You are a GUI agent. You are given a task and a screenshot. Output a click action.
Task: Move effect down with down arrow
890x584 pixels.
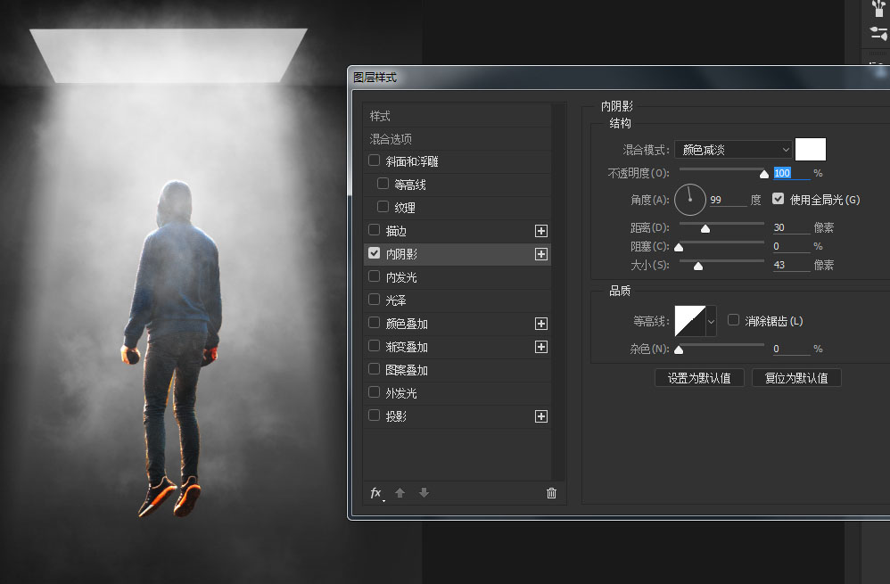click(424, 493)
